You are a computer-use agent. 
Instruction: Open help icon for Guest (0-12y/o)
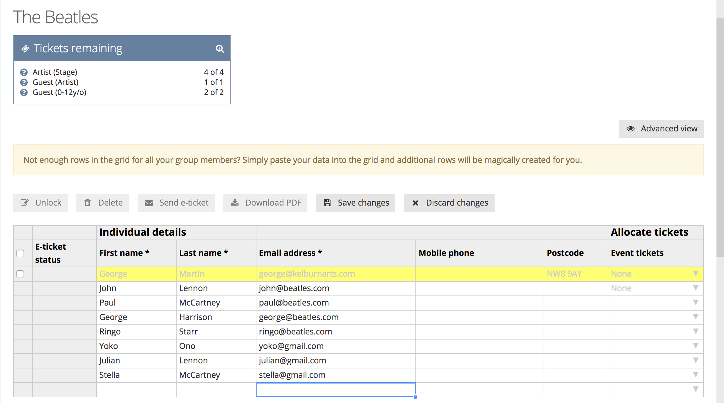coord(24,92)
